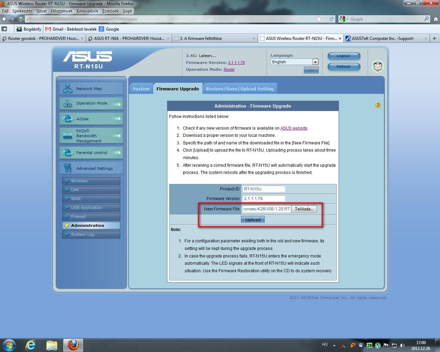Open the Előzmények menu

[x=62, y=11]
